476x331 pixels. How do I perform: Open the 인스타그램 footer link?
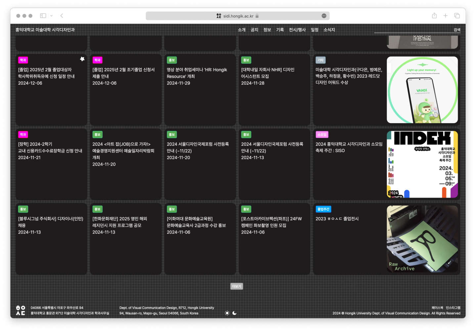point(453,308)
